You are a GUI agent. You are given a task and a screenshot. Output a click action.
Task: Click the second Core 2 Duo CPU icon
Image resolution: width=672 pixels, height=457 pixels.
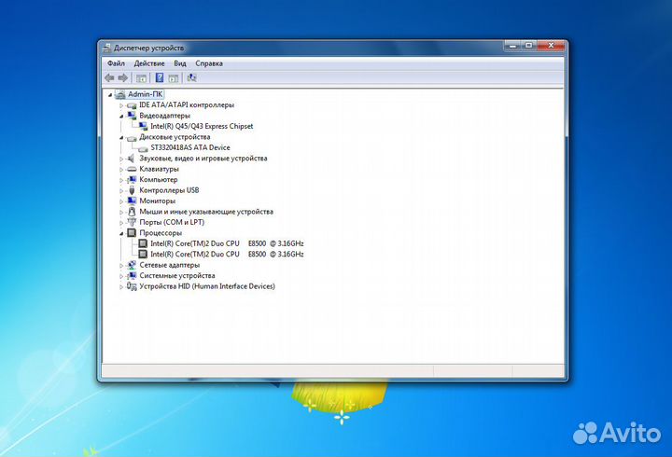click(143, 254)
